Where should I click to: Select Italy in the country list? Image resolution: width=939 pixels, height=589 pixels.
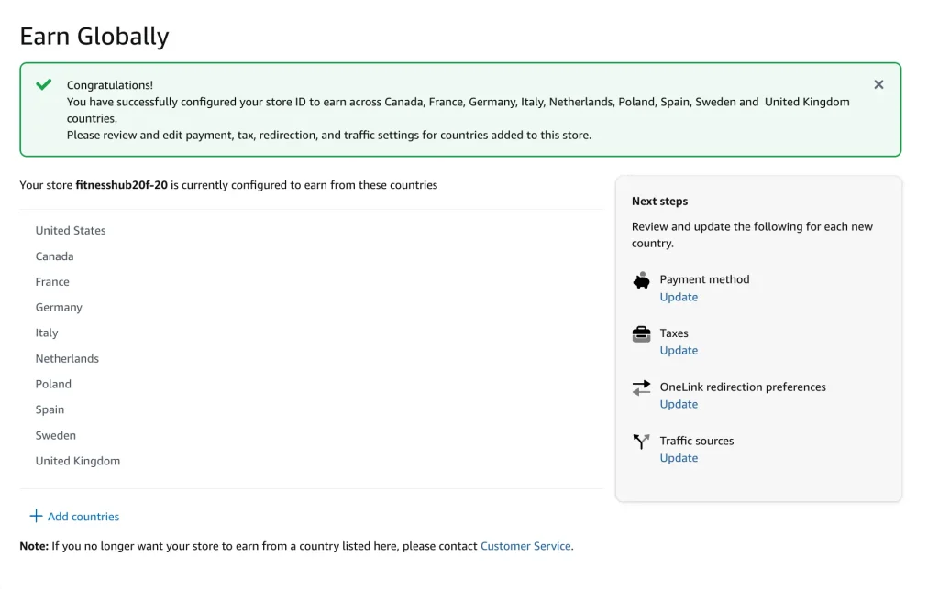[x=47, y=333]
